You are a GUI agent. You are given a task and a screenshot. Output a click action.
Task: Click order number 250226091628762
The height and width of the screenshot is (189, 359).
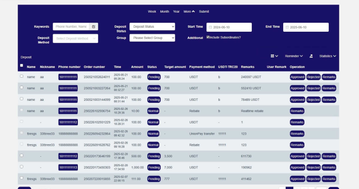coord(97,145)
